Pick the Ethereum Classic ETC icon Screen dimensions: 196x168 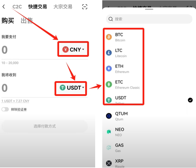[109, 84]
